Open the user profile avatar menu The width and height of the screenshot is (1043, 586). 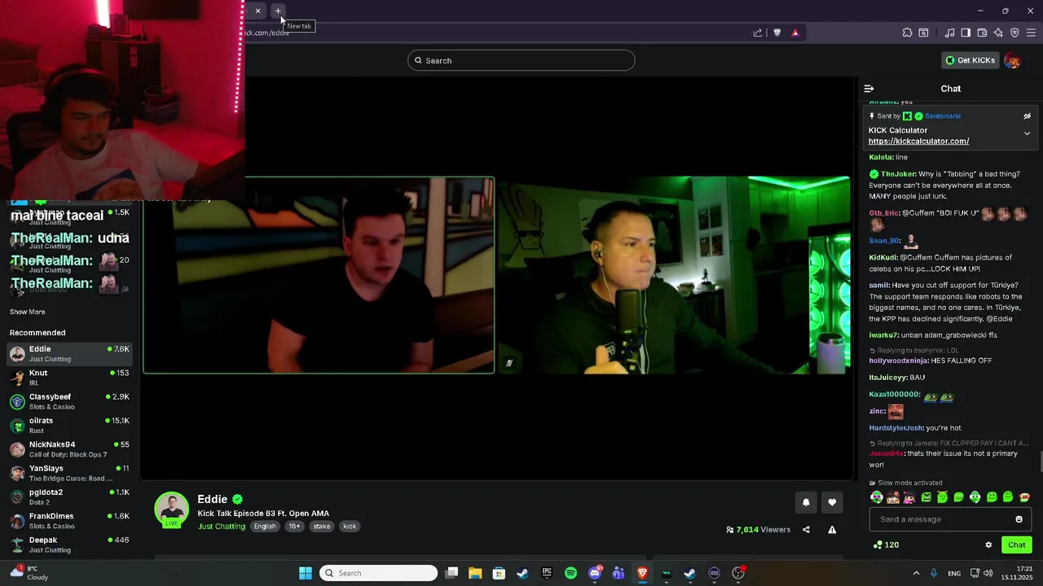[x=1013, y=60]
